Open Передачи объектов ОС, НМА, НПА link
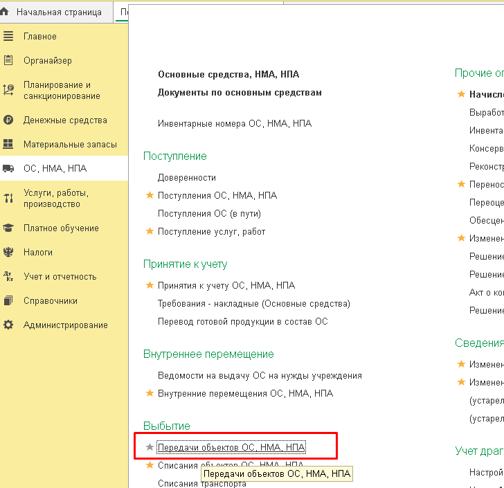Screen dimensions: 504x488 pos(231,447)
